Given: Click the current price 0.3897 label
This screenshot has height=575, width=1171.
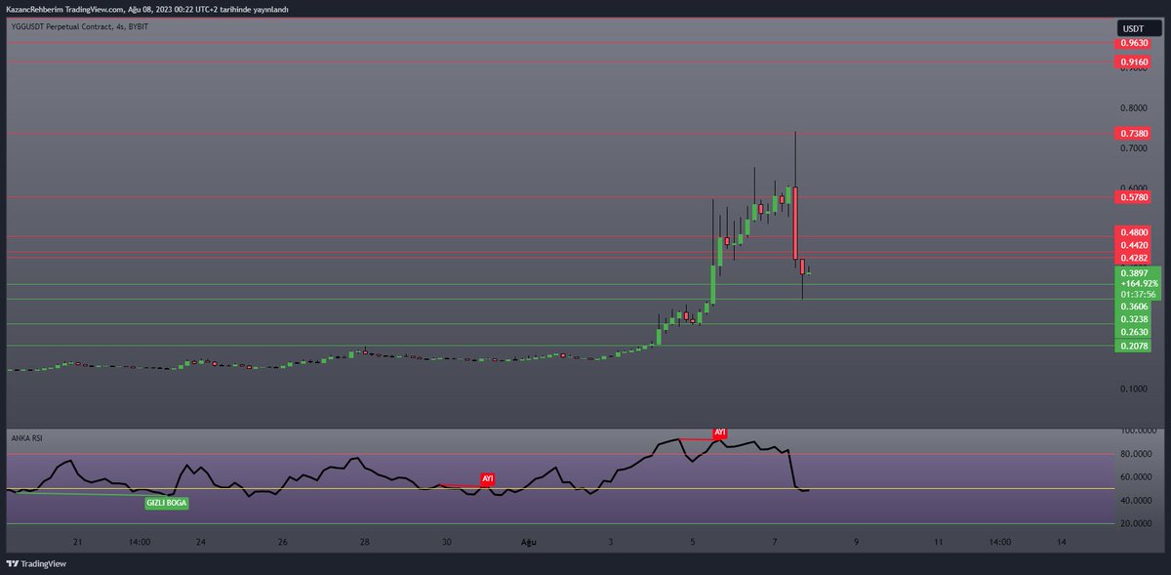Looking at the screenshot, I should (1134, 273).
